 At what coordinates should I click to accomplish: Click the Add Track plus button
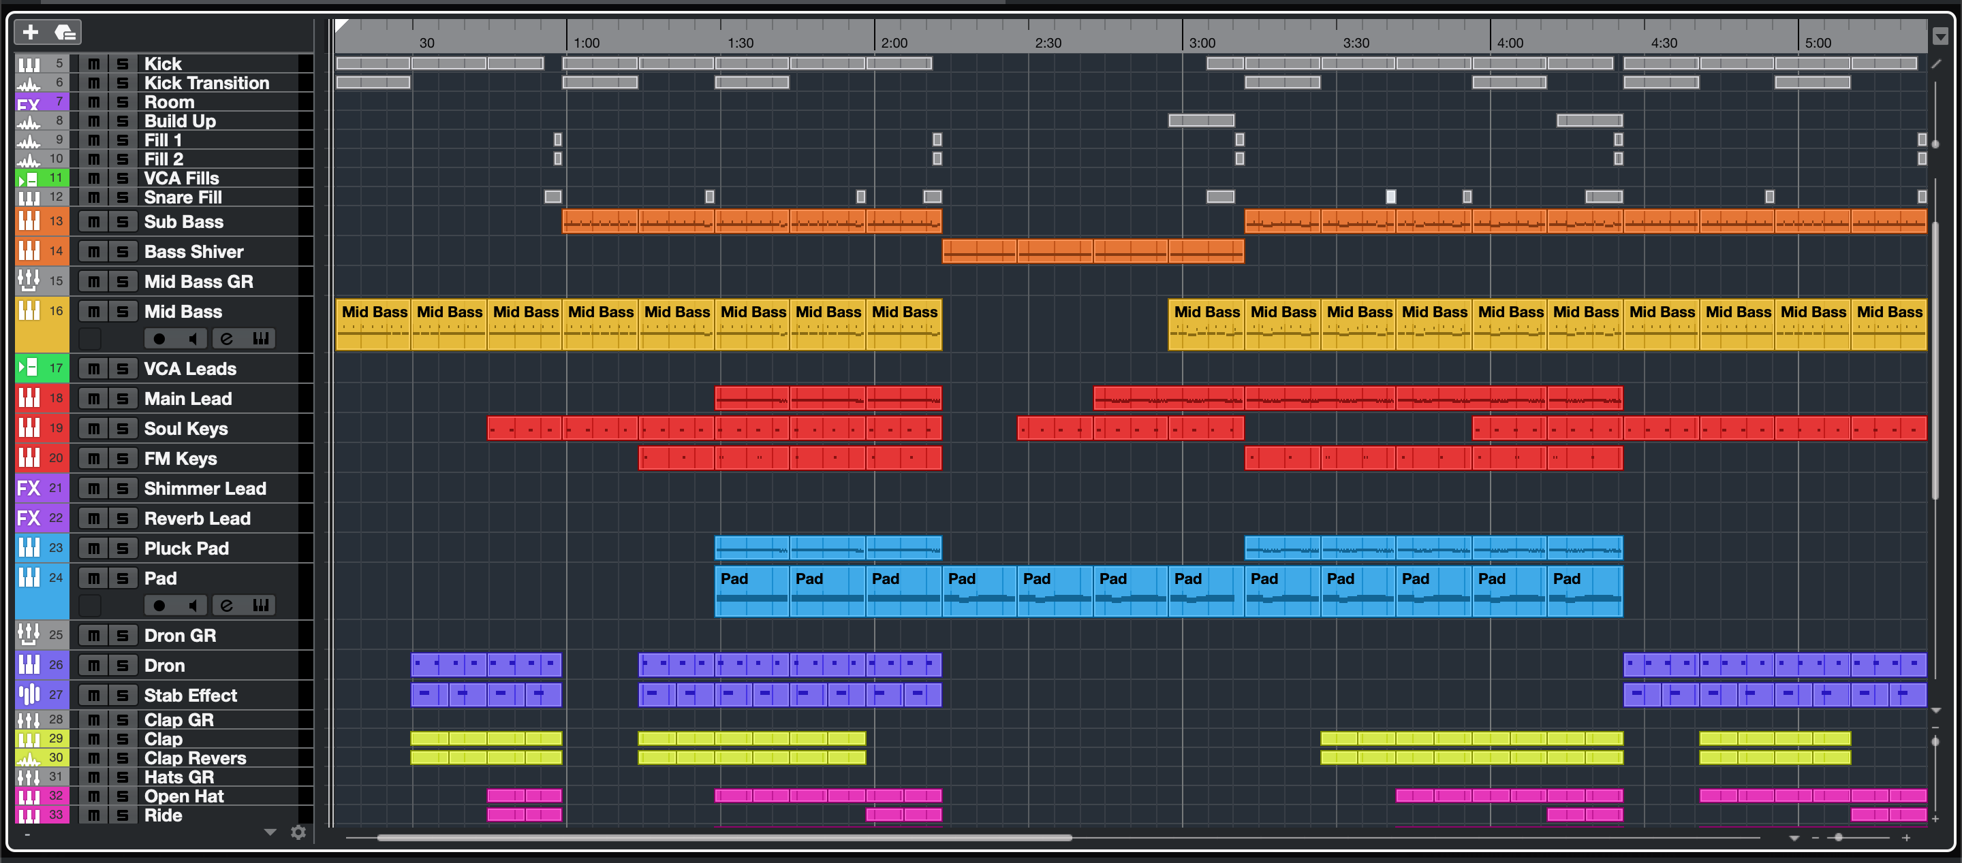pos(31,32)
